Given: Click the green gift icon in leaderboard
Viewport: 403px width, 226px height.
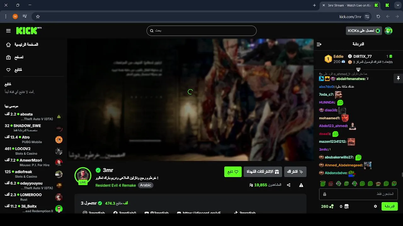Looking at the screenshot, I should coord(391,56).
